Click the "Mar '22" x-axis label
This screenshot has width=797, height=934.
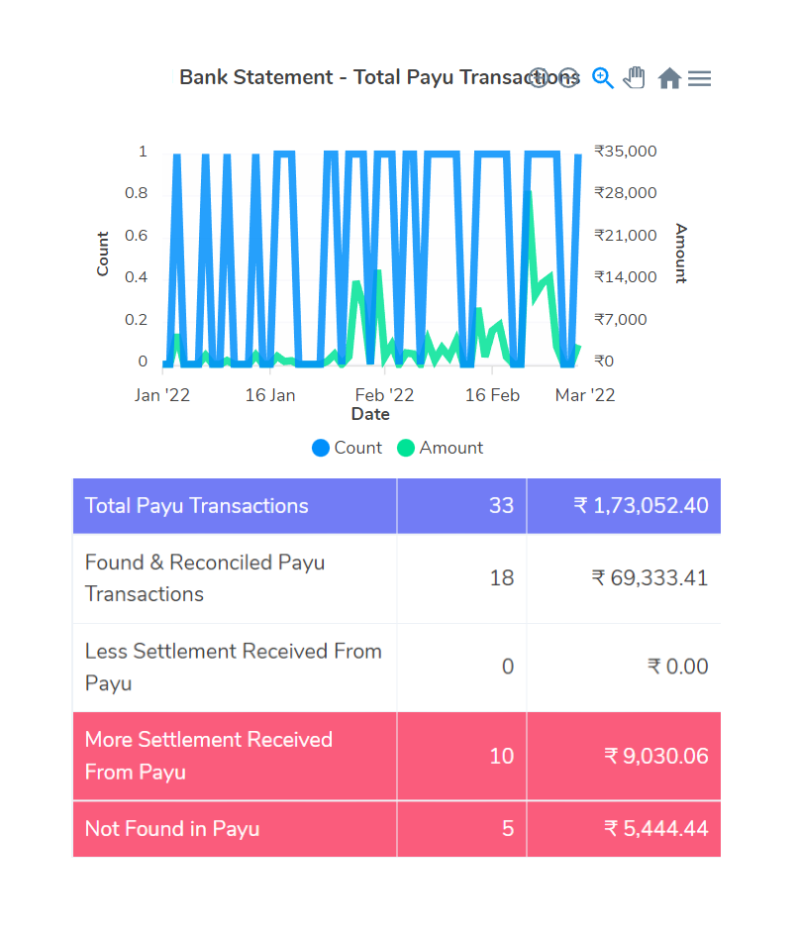585,395
